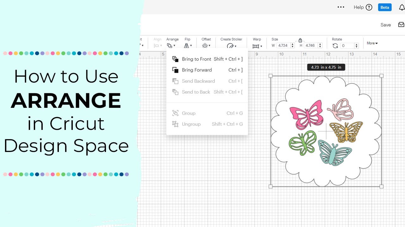Click the Help button
The image size is (405, 227).
coord(363,7)
